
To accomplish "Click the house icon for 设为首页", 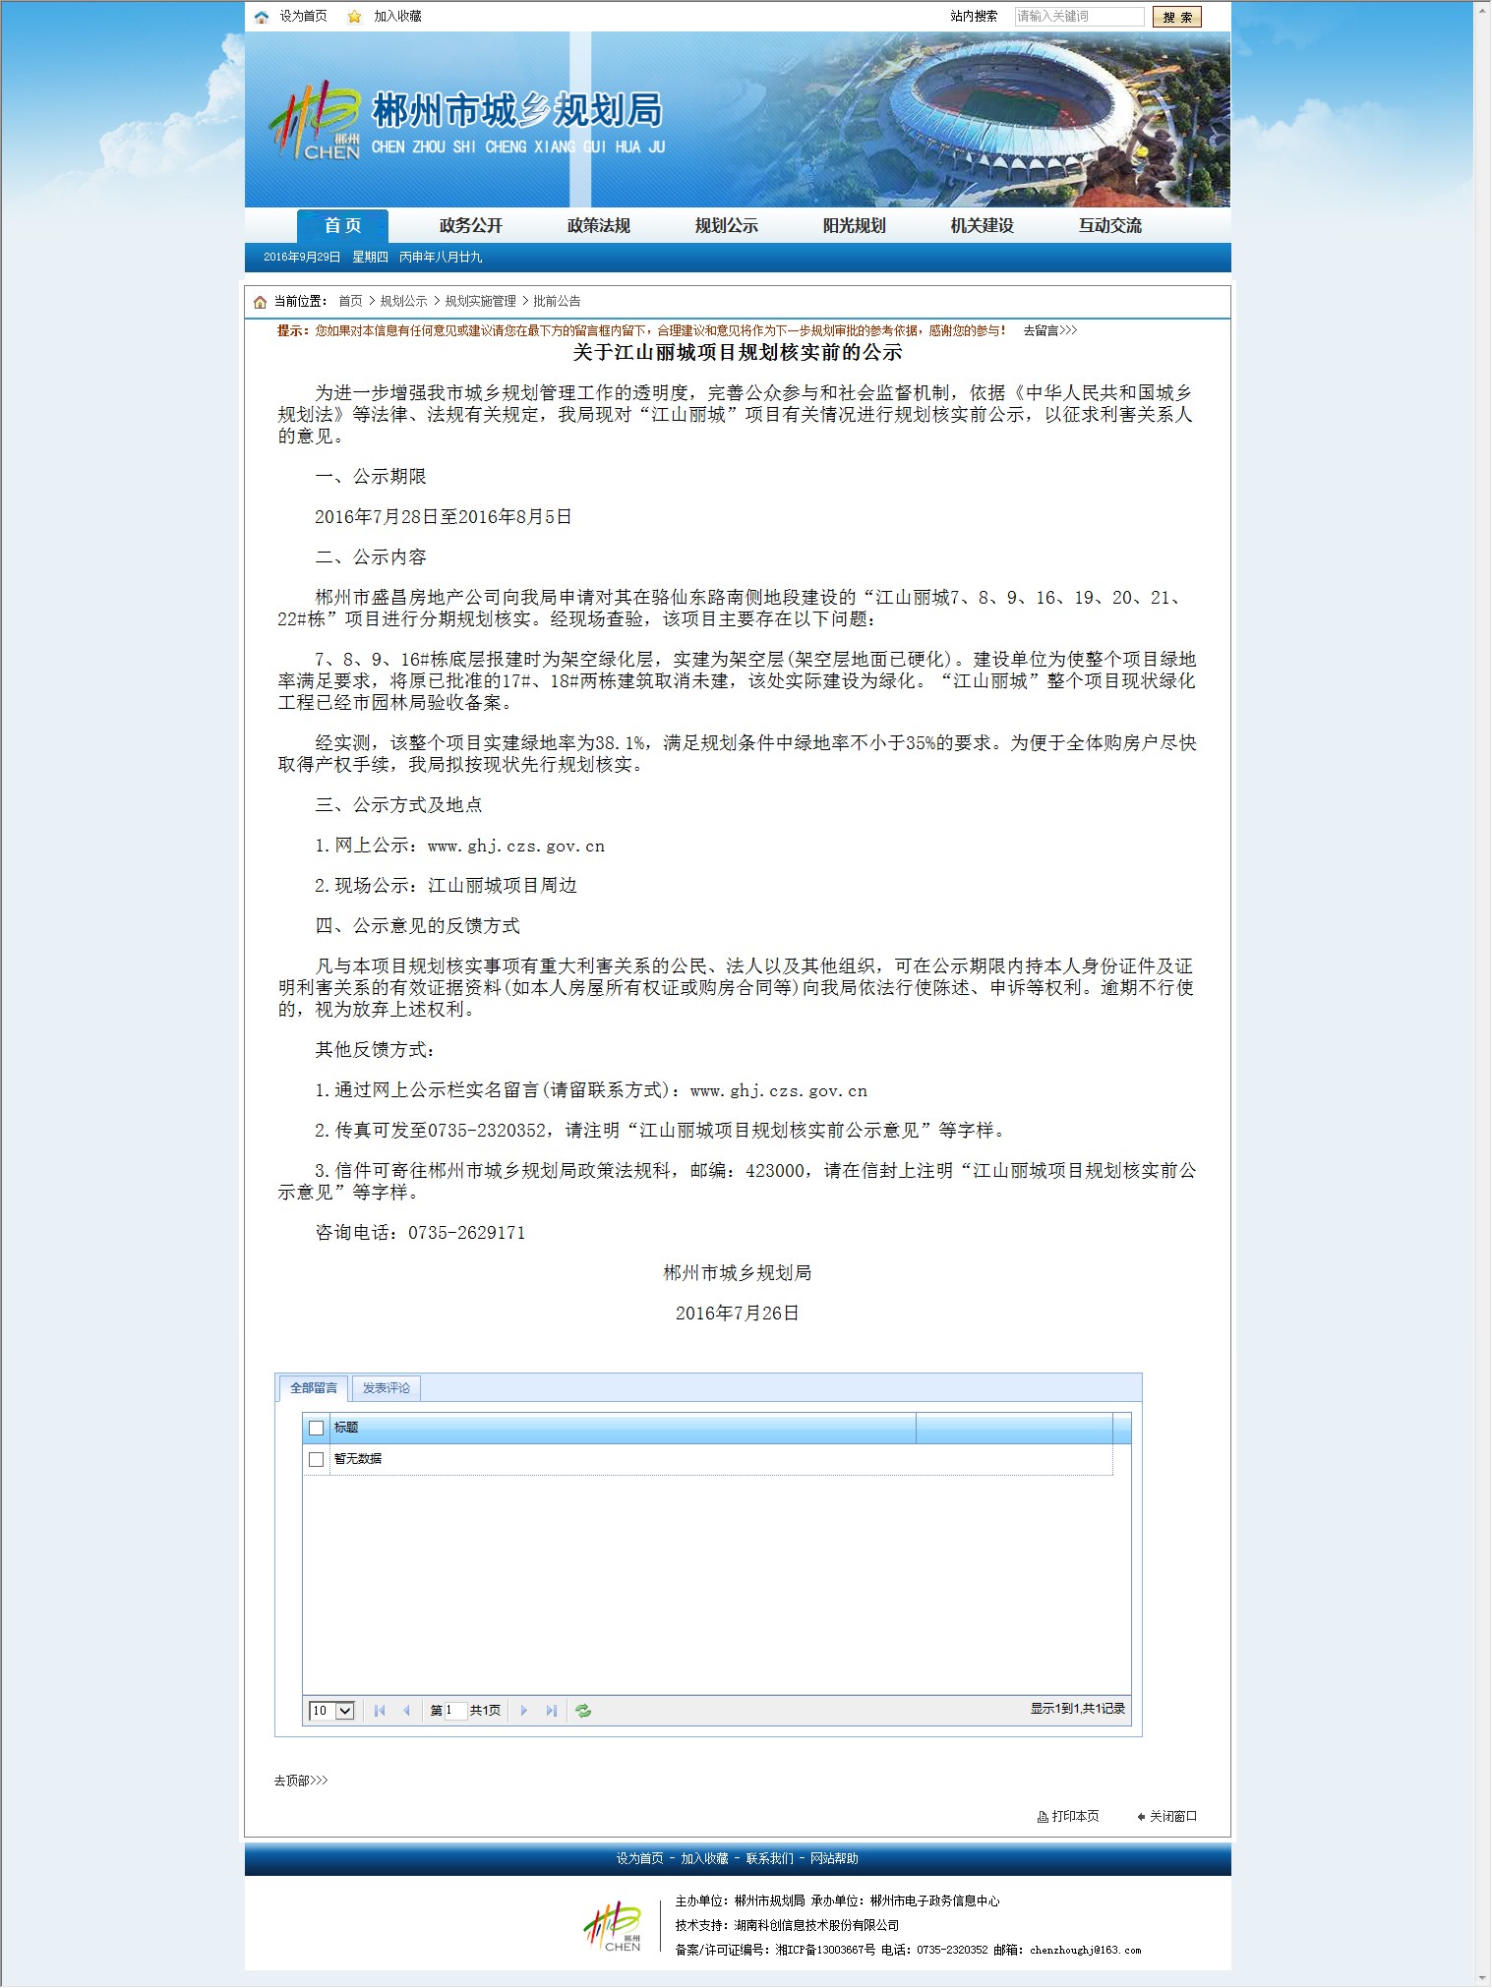I will (262, 17).
